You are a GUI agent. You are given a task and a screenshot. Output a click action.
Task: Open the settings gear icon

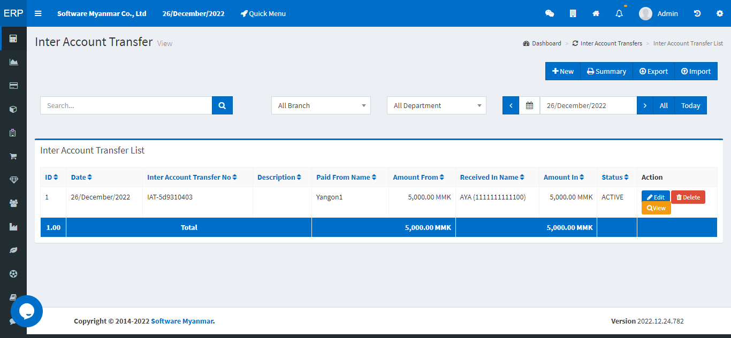[x=720, y=13]
